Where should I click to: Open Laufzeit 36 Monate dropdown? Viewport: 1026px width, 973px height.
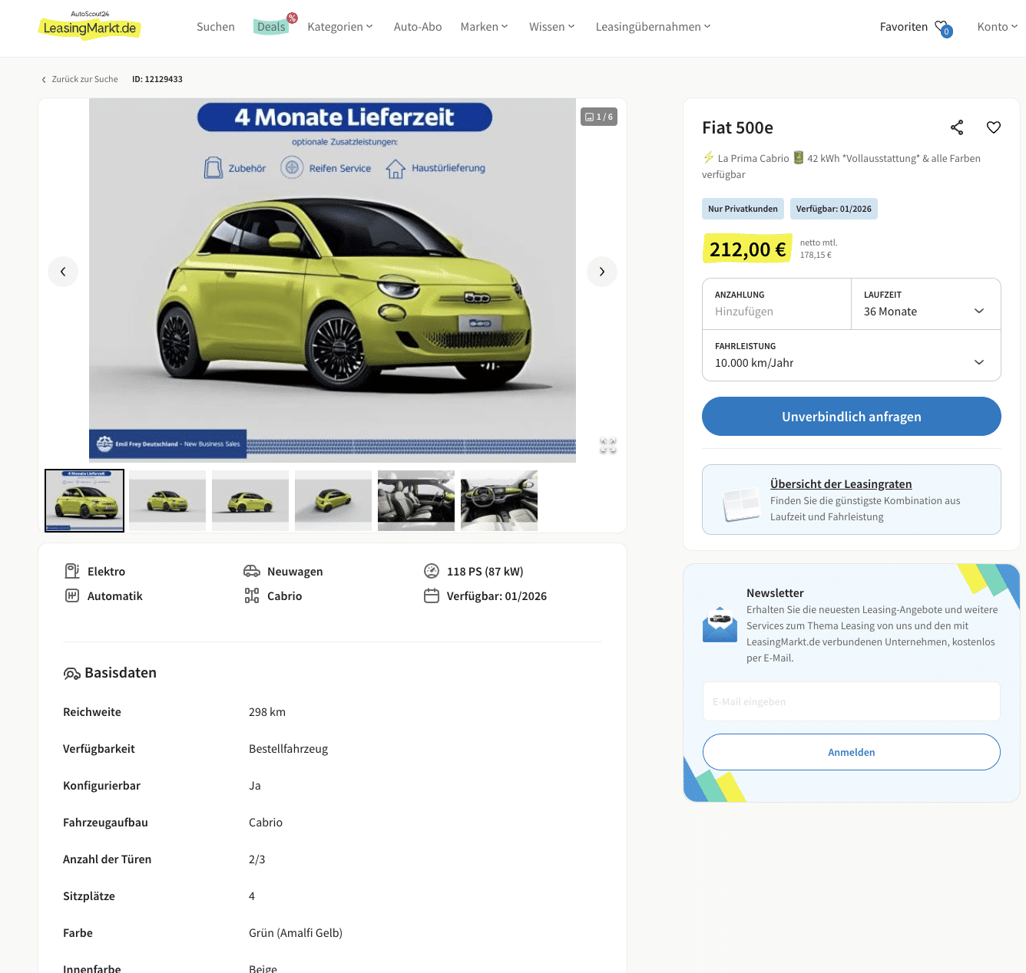point(926,304)
